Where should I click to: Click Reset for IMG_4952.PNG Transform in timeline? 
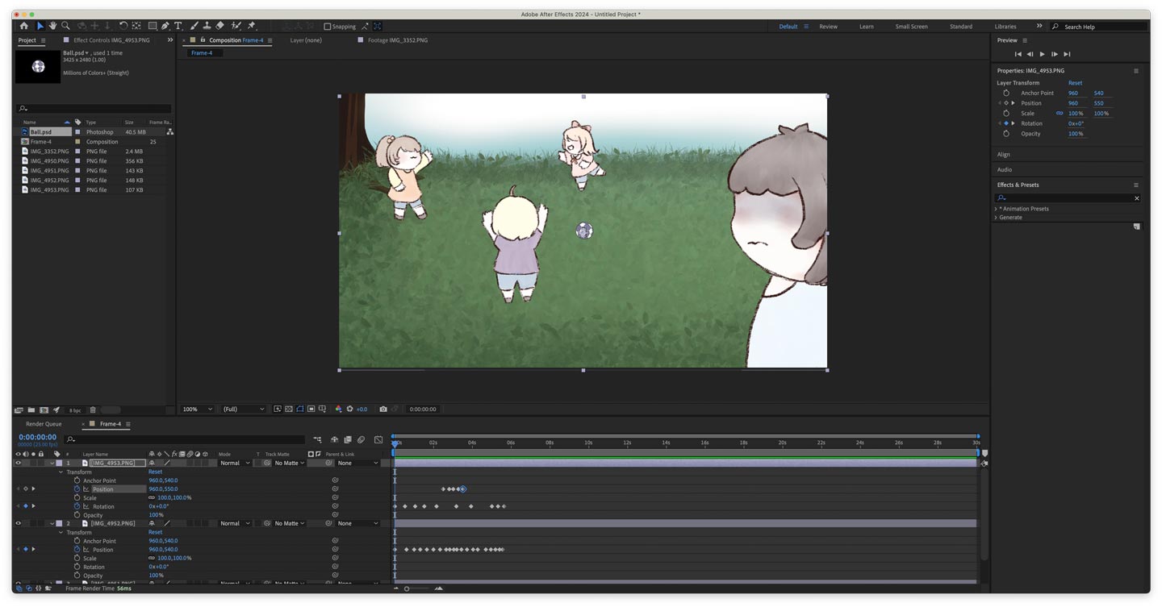(155, 533)
